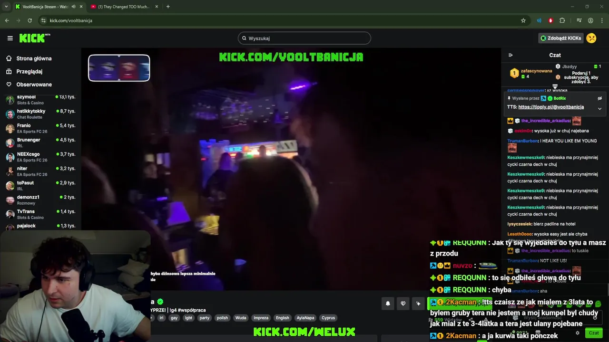Click the Zdobądź KICKs button
Screen dimensions: 609x342
tap(560, 38)
